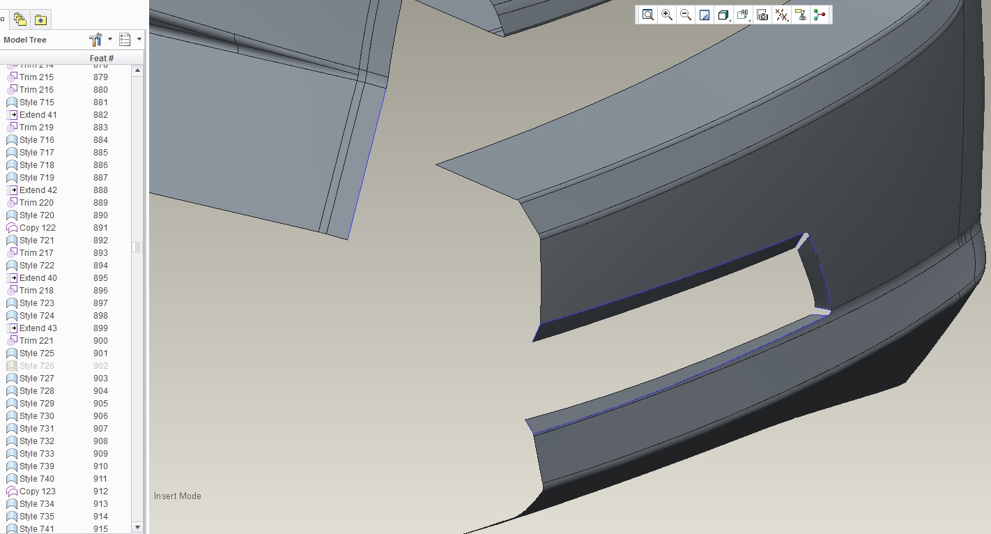Click the Model Tree Show list icon

click(x=125, y=40)
